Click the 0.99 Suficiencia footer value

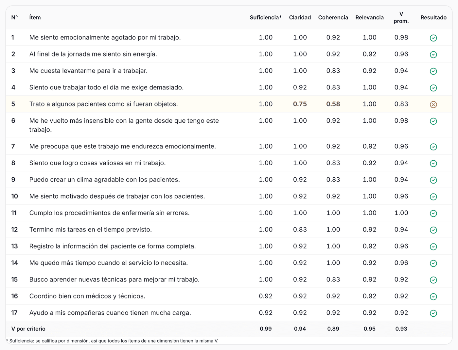click(266, 329)
